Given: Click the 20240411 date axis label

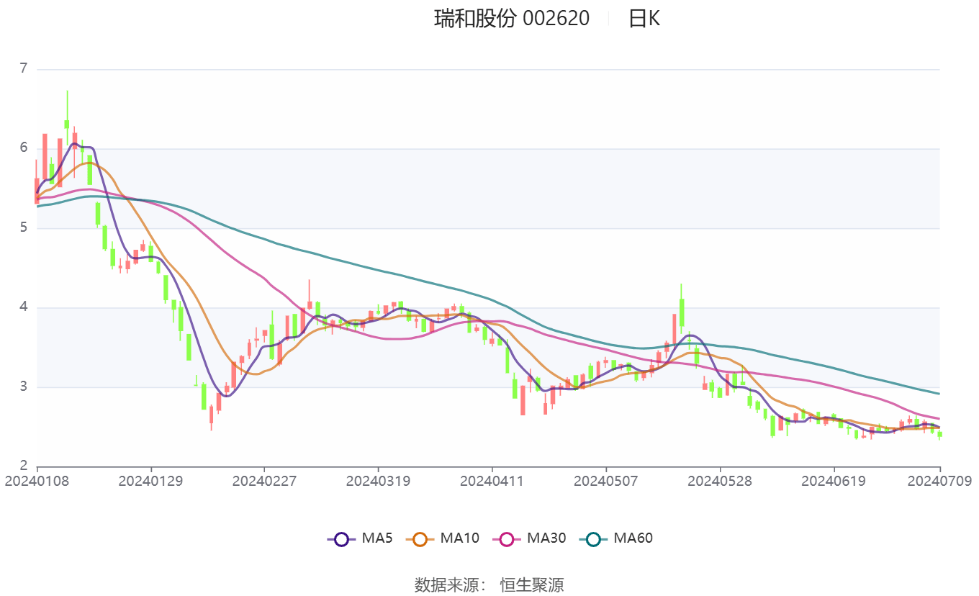Looking at the screenshot, I should tap(492, 481).
